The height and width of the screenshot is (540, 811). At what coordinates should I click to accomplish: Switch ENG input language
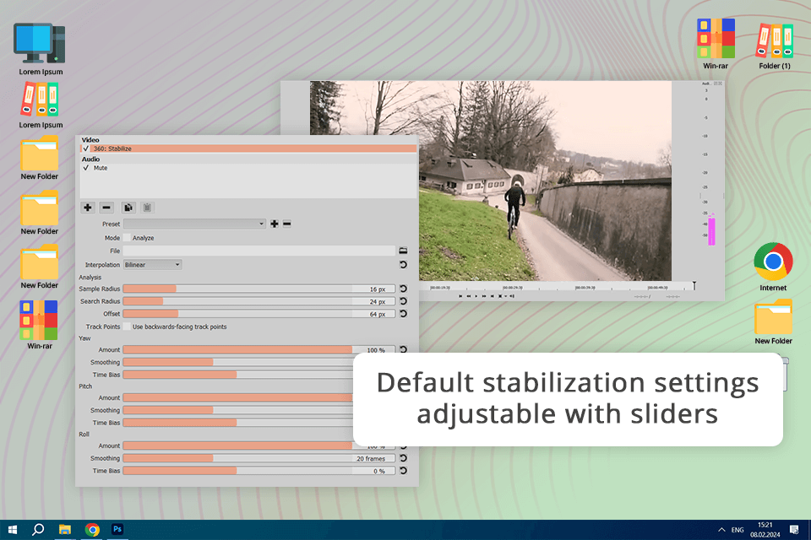[x=737, y=530]
